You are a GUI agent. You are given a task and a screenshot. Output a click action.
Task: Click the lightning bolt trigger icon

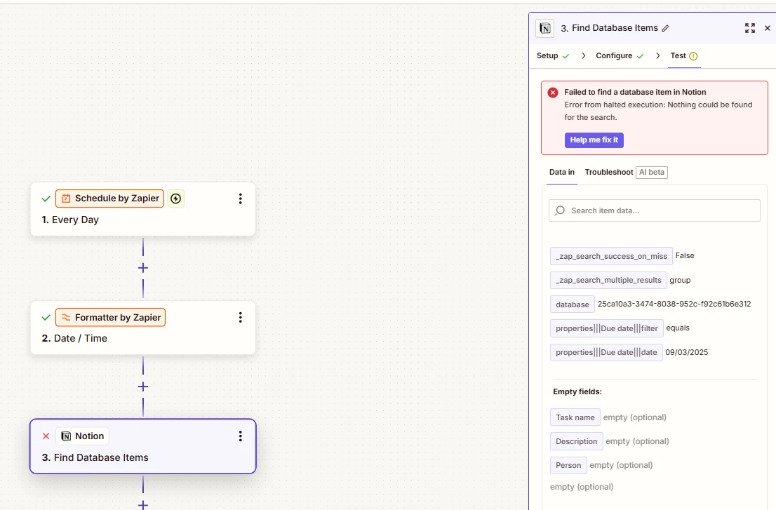[175, 199]
